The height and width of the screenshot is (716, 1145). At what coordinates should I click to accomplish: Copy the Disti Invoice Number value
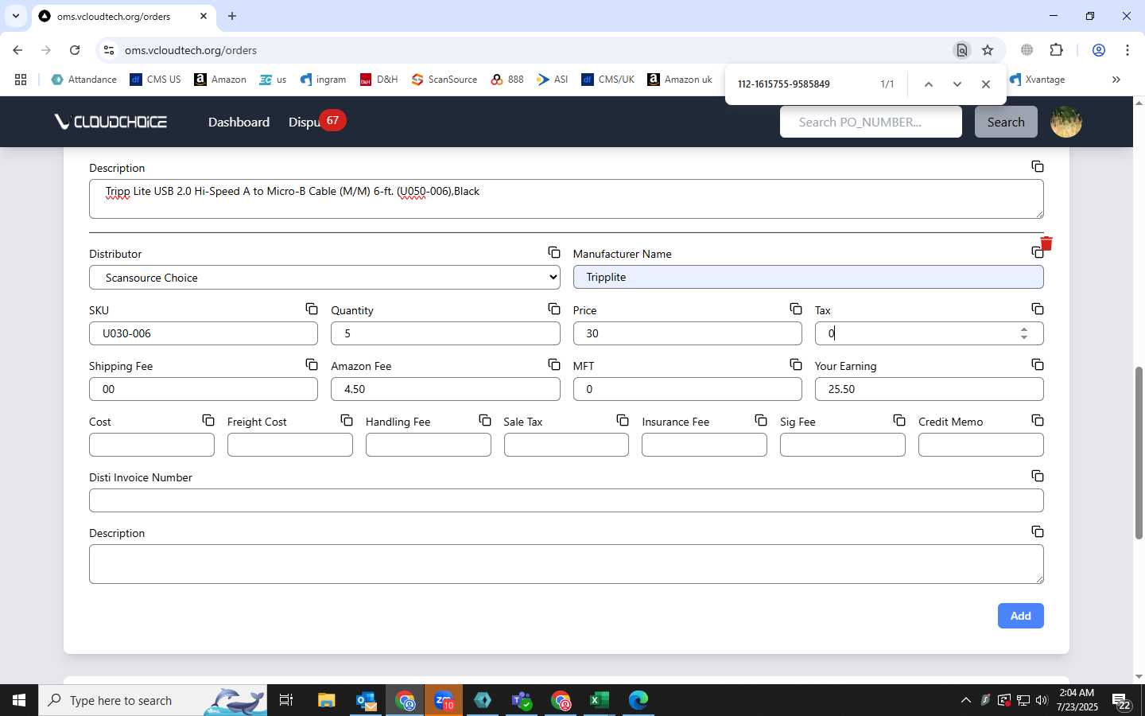tap(1038, 476)
